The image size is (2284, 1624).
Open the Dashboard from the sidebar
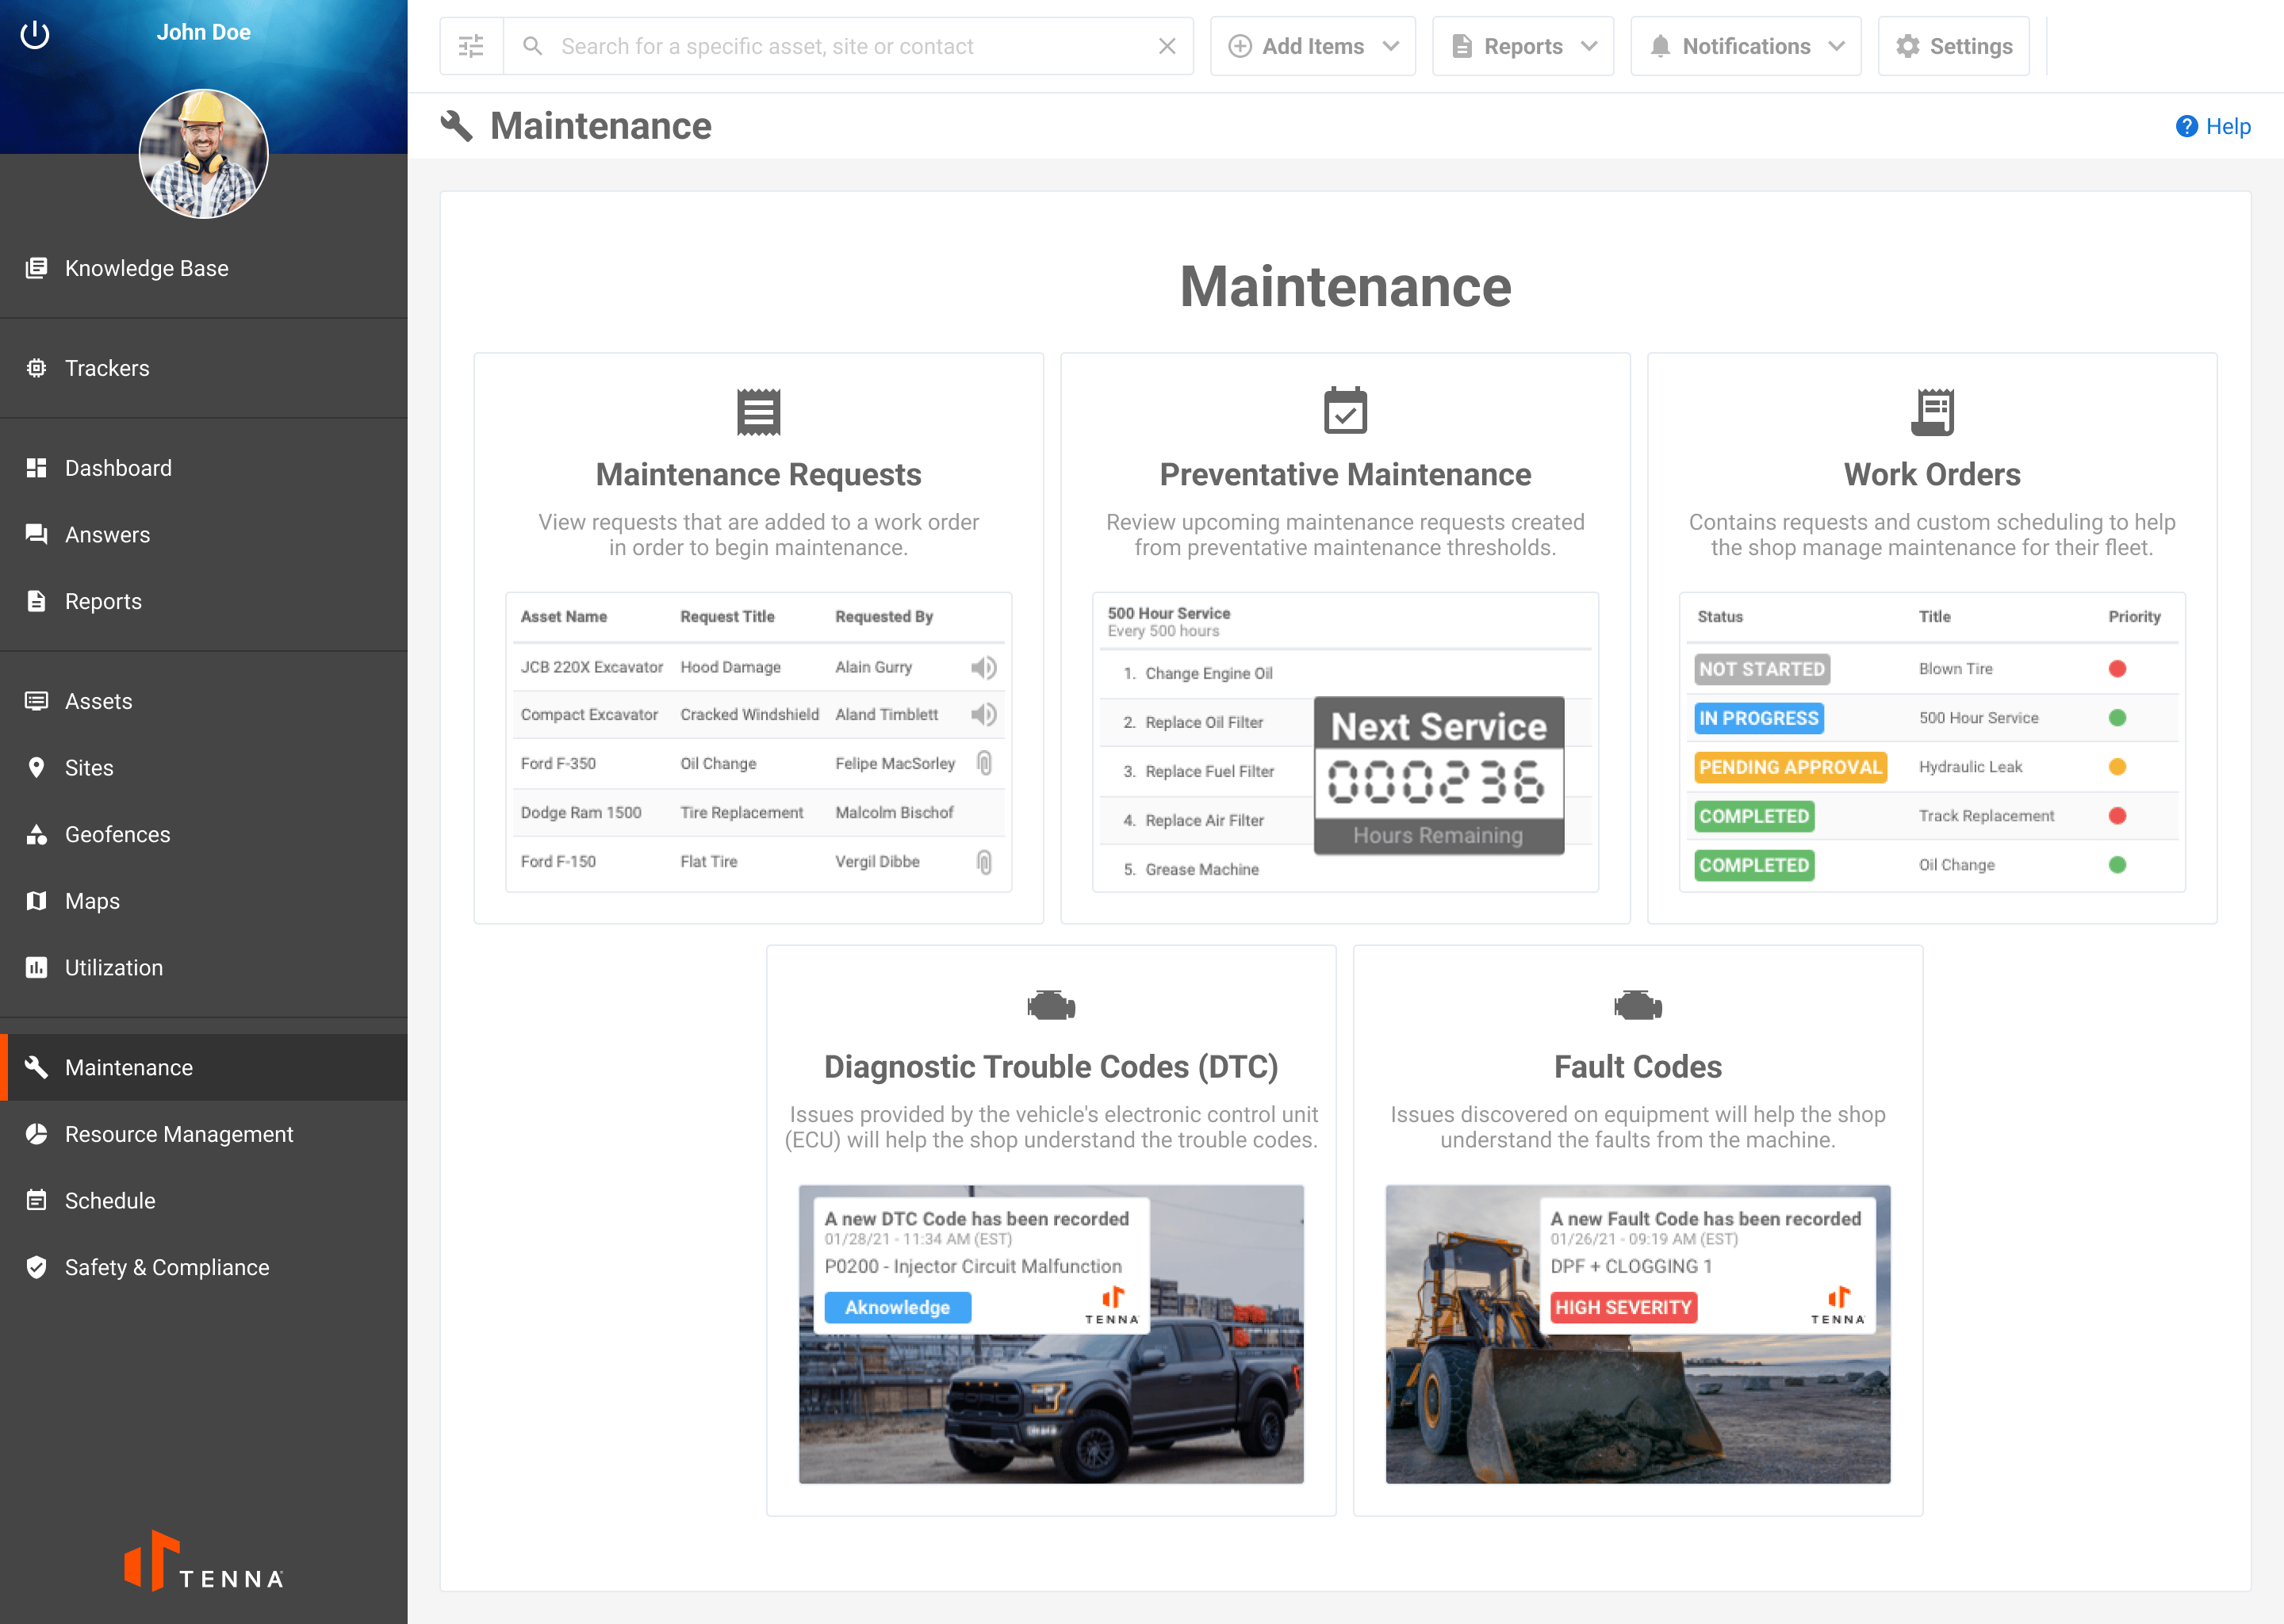click(117, 467)
